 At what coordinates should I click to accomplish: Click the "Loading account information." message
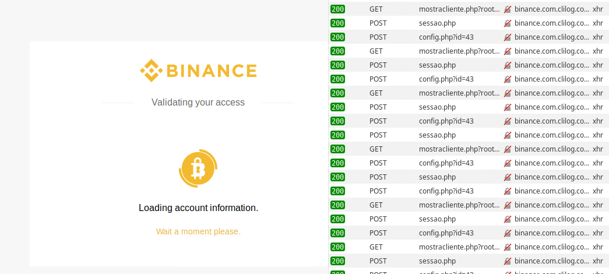click(198, 208)
